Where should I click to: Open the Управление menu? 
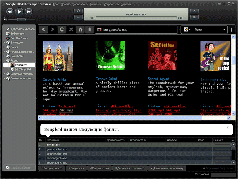(x=80, y=4)
